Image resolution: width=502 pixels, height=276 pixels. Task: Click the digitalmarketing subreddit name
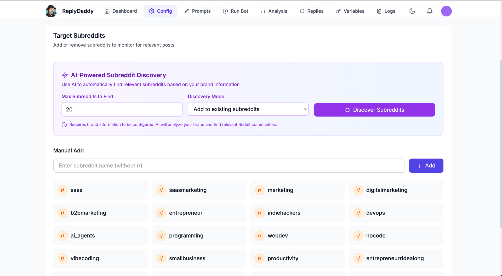[x=387, y=190]
